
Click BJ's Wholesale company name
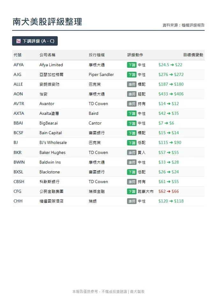coord(53,142)
